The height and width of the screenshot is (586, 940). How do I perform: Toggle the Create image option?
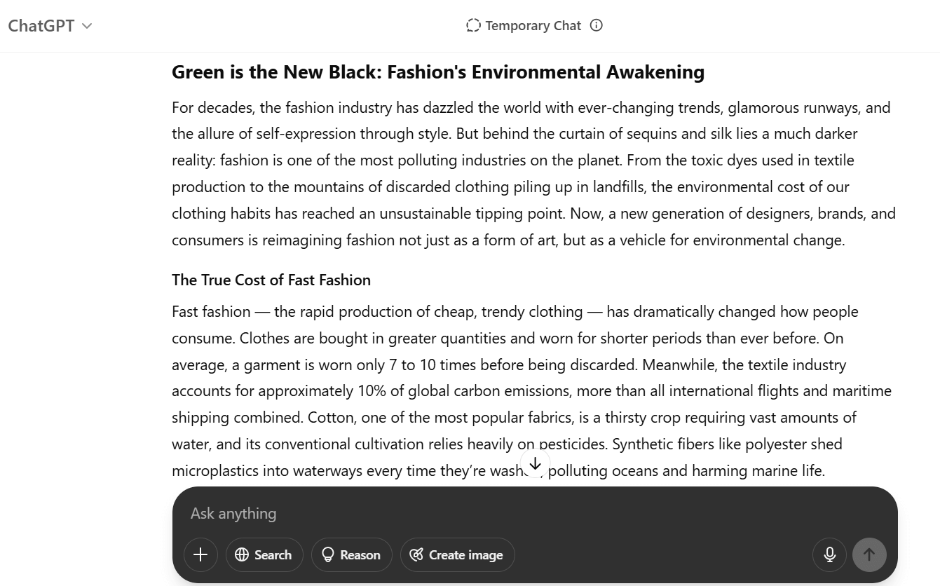457,554
